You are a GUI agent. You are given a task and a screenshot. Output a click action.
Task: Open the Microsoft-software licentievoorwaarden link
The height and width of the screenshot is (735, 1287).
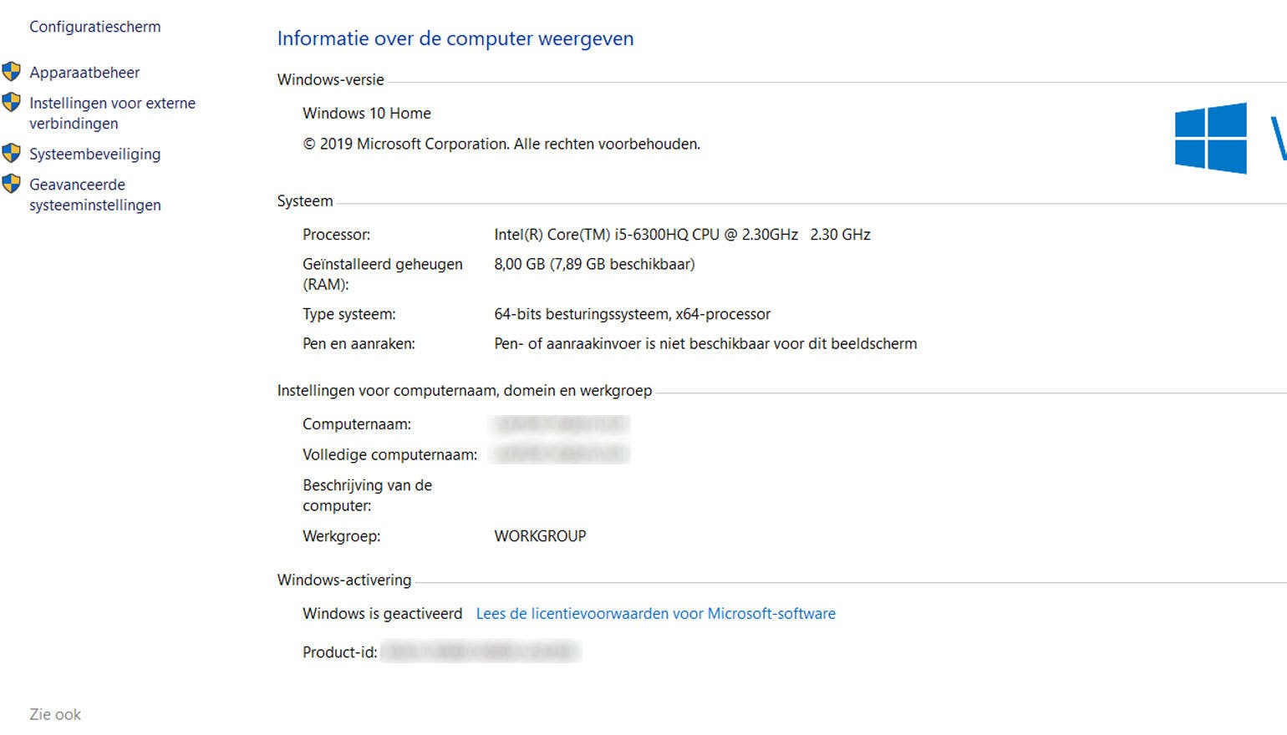pyautogui.click(x=655, y=613)
